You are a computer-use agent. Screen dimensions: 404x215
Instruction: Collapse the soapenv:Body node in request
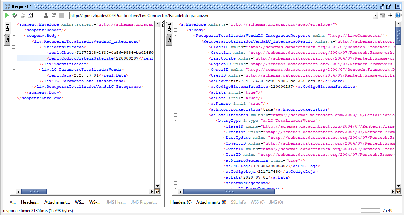click(x=13, y=36)
